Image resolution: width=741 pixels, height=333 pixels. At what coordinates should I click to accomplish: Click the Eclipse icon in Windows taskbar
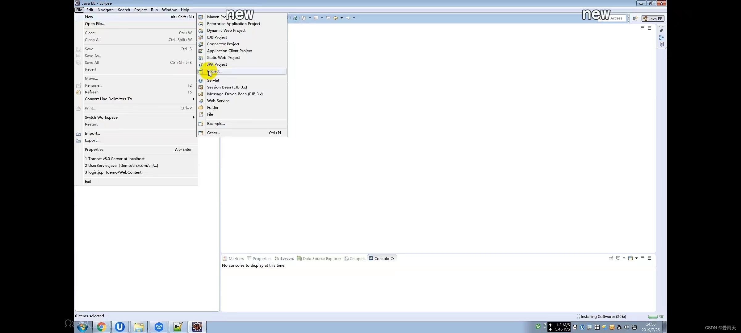pyautogui.click(x=197, y=327)
